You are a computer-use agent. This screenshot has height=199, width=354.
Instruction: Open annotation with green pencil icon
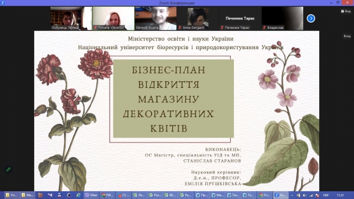click(8, 169)
